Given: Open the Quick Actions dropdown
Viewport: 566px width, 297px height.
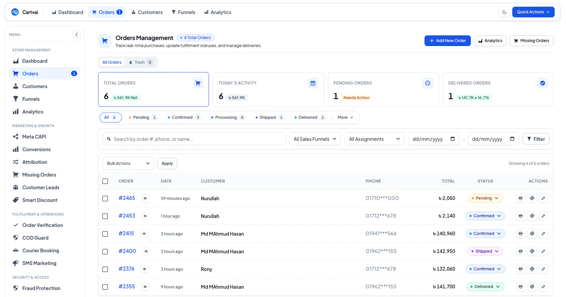Looking at the screenshot, I should (533, 12).
